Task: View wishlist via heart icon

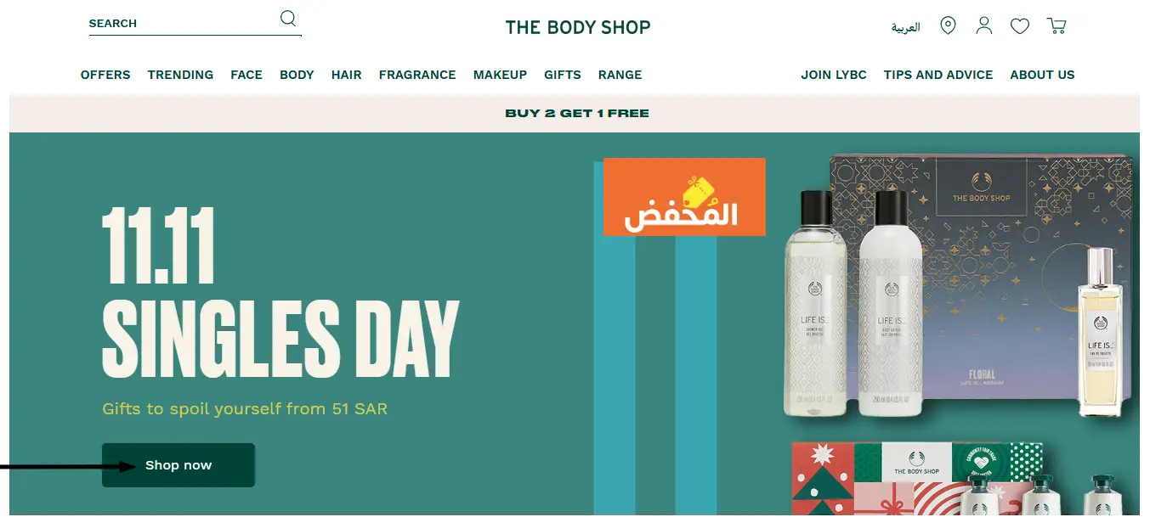Action: pos(1020,26)
